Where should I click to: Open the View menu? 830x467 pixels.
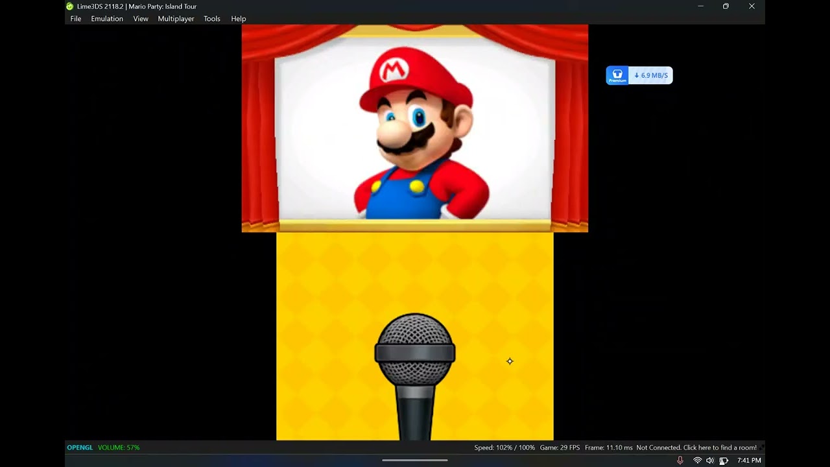(x=141, y=19)
